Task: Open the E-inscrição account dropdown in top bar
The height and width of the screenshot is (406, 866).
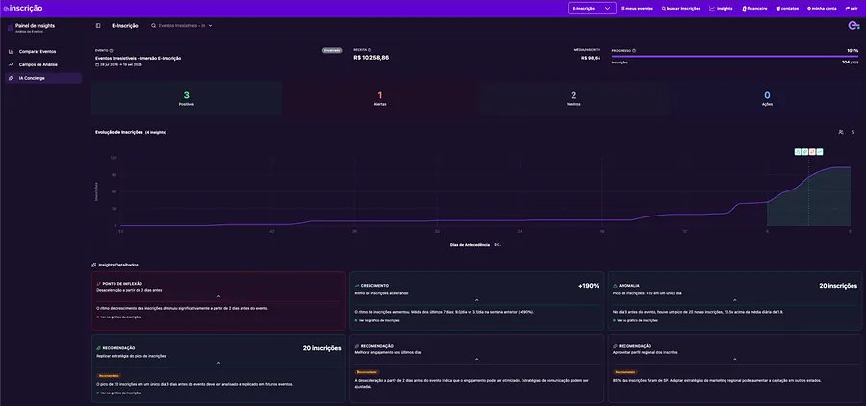Action: [592, 9]
